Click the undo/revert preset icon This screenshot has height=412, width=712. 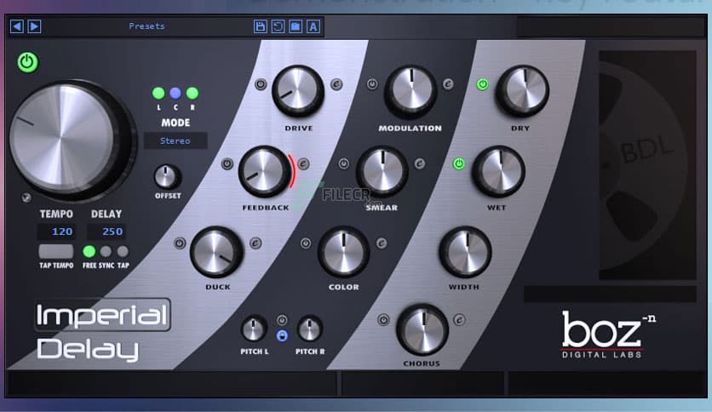pyautogui.click(x=278, y=26)
